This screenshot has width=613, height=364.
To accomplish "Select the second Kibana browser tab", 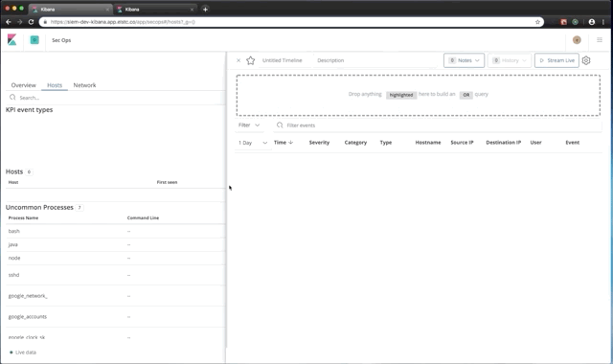I will tap(154, 10).
